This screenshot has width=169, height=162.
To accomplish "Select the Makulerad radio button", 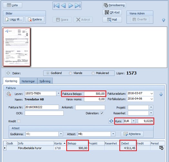I will [93, 73].
